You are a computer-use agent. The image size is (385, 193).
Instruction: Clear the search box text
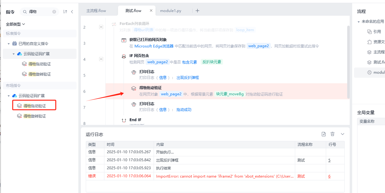pos(54,12)
